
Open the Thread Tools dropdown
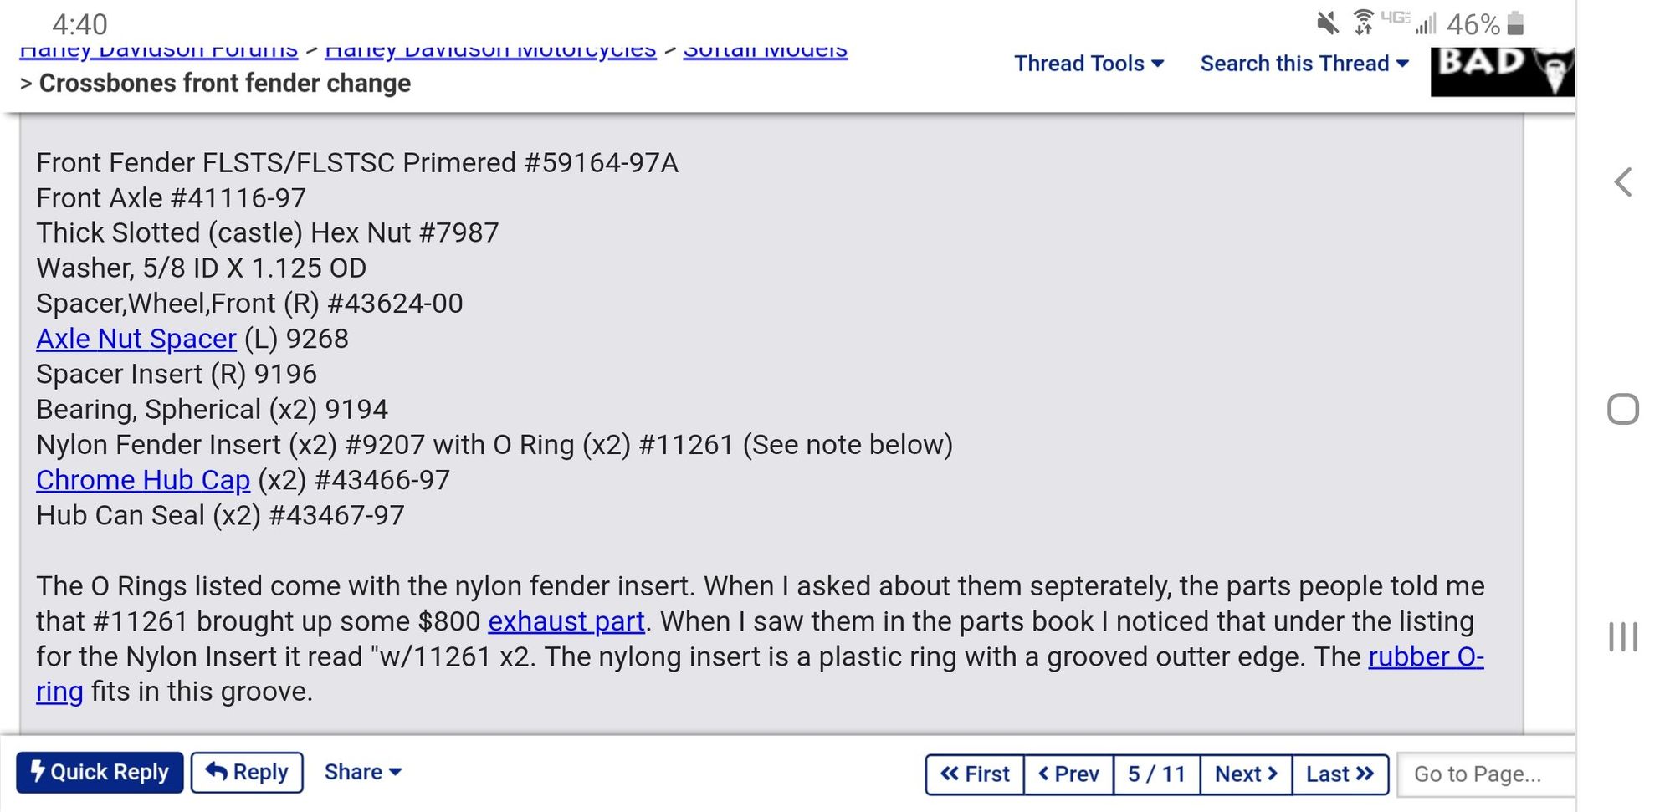click(x=1089, y=64)
